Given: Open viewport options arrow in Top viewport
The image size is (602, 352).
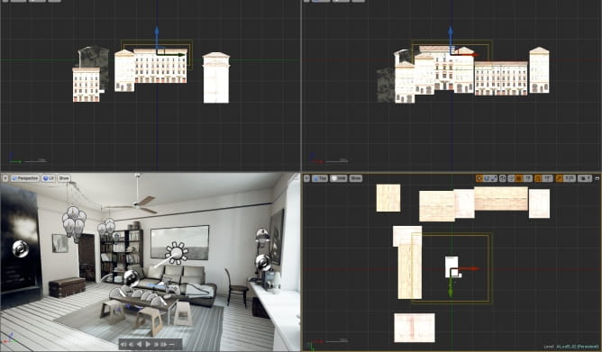Looking at the screenshot, I should point(306,178).
